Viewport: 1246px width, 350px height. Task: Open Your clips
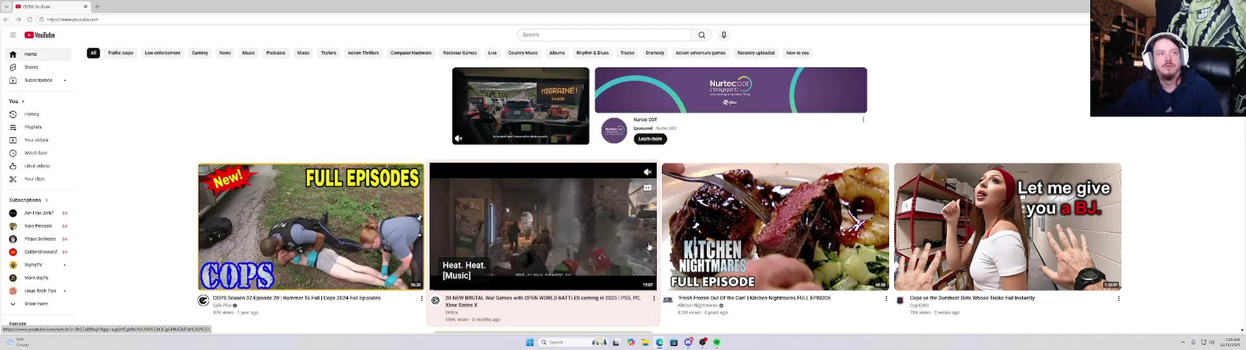38,179
